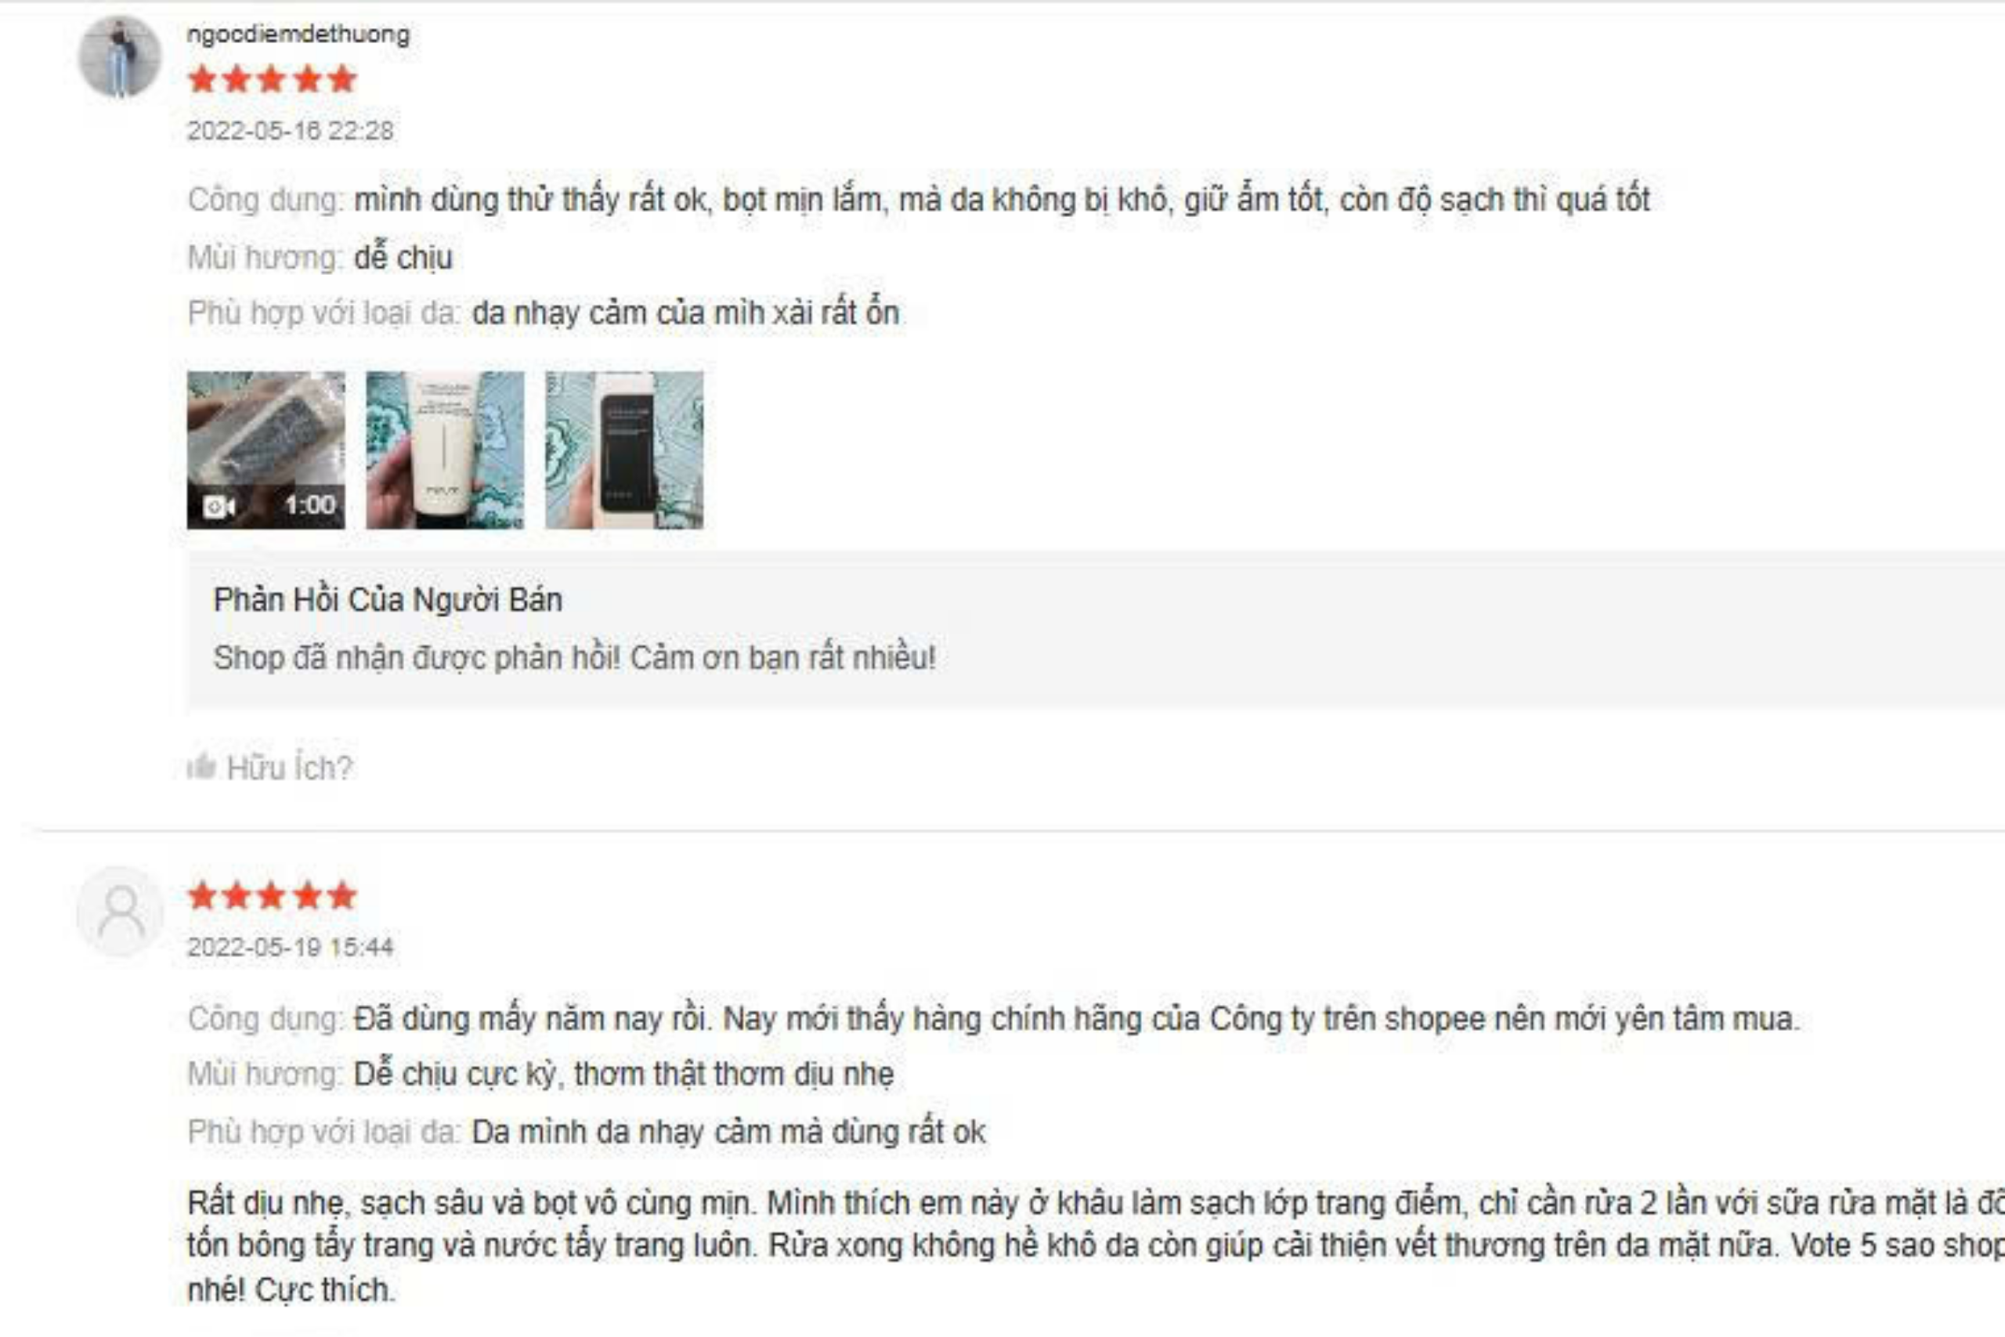Viewport: 2005px width, 1337px height.
Task: Click the timestamp 2022-05-19 15:44
Action: (x=291, y=946)
